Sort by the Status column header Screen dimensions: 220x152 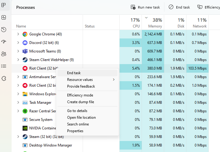[101, 23]
